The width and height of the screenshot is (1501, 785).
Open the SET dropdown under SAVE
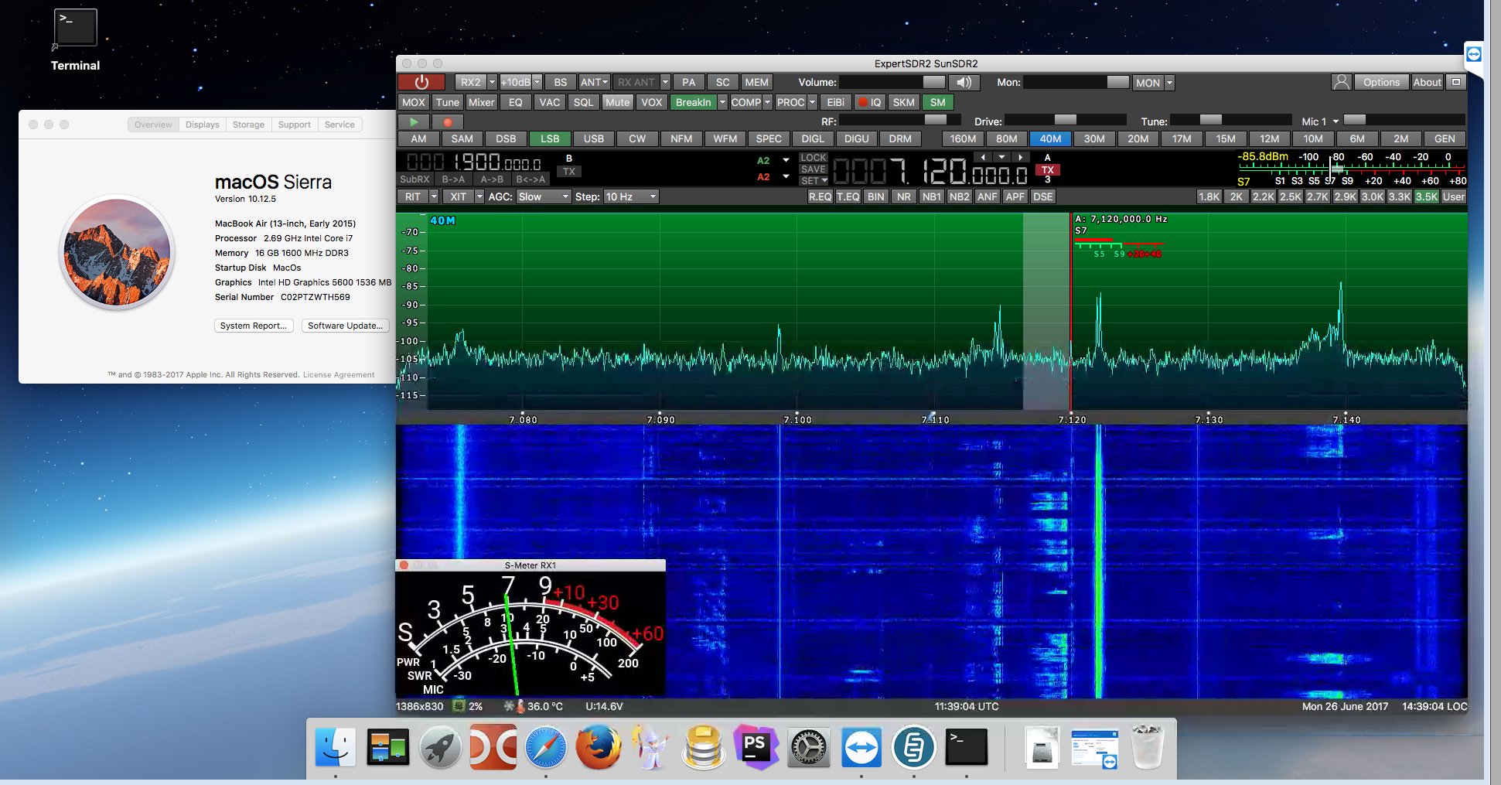point(814,180)
